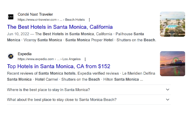This screenshot has height=119, width=191.
Task: Expand chevron for 'close to Santa Monica Beach' question
Action: (168, 100)
